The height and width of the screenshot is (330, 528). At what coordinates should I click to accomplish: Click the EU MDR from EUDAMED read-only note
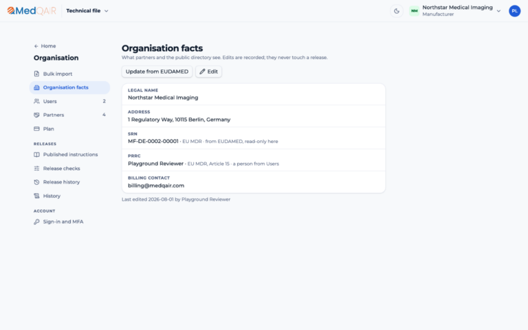(x=230, y=142)
